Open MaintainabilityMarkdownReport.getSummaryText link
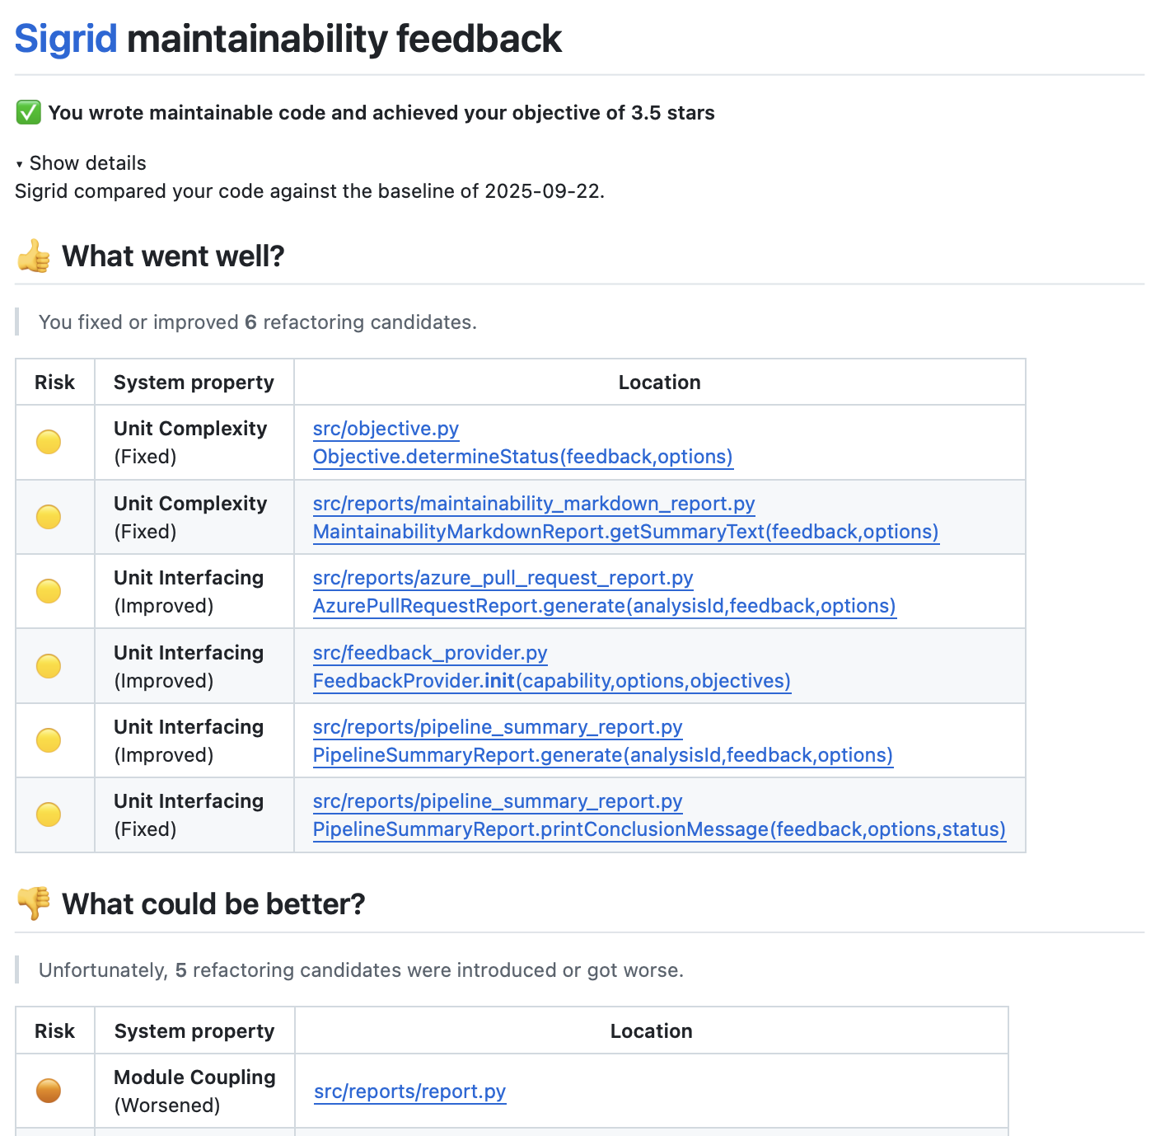The height and width of the screenshot is (1136, 1160). [x=625, y=532]
